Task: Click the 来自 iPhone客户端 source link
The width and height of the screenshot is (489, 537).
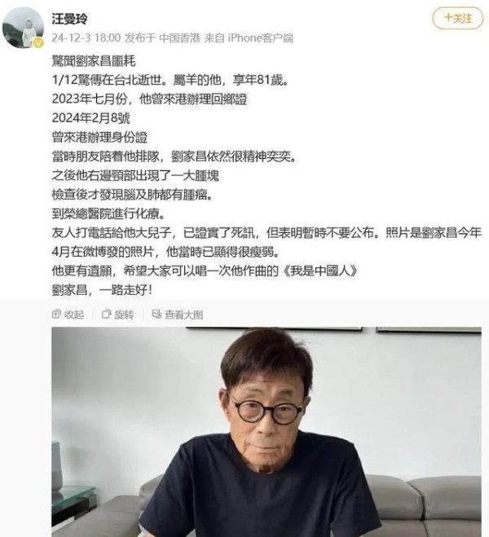Action: tap(249, 37)
